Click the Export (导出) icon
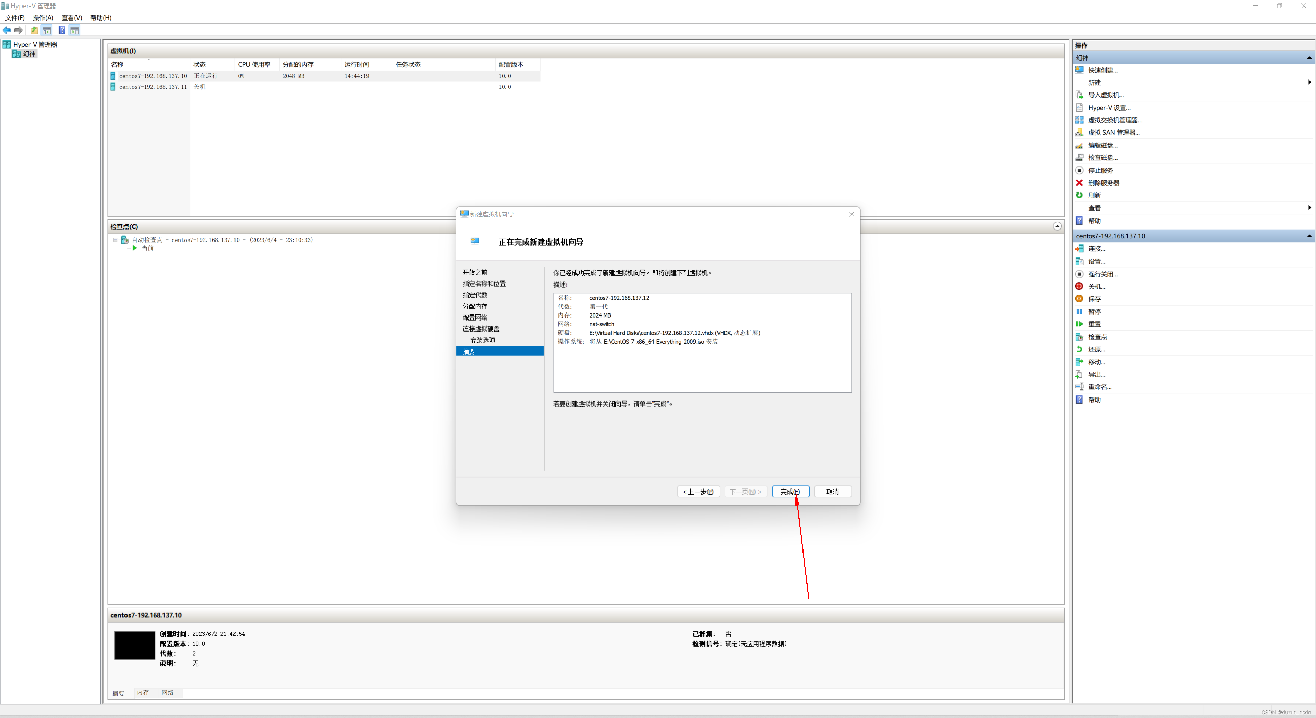 [1079, 374]
